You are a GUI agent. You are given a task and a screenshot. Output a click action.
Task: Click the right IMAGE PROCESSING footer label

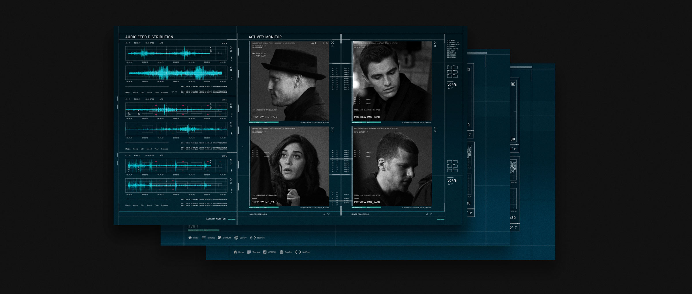click(360, 214)
